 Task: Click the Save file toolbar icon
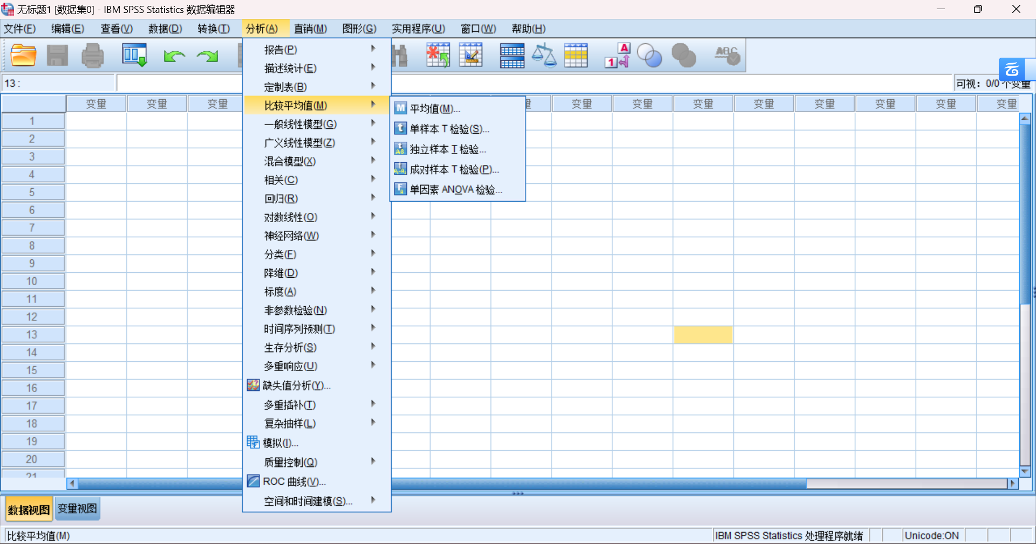pyautogui.click(x=57, y=55)
